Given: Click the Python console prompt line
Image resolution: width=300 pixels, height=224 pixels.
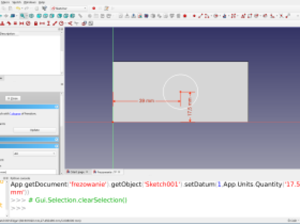Looking at the screenshot, I should pos(18,208).
